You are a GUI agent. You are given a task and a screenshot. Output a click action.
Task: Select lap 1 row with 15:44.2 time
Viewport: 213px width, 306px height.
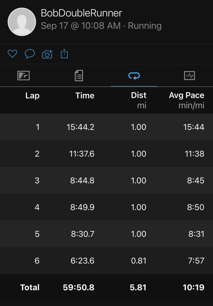click(106, 127)
